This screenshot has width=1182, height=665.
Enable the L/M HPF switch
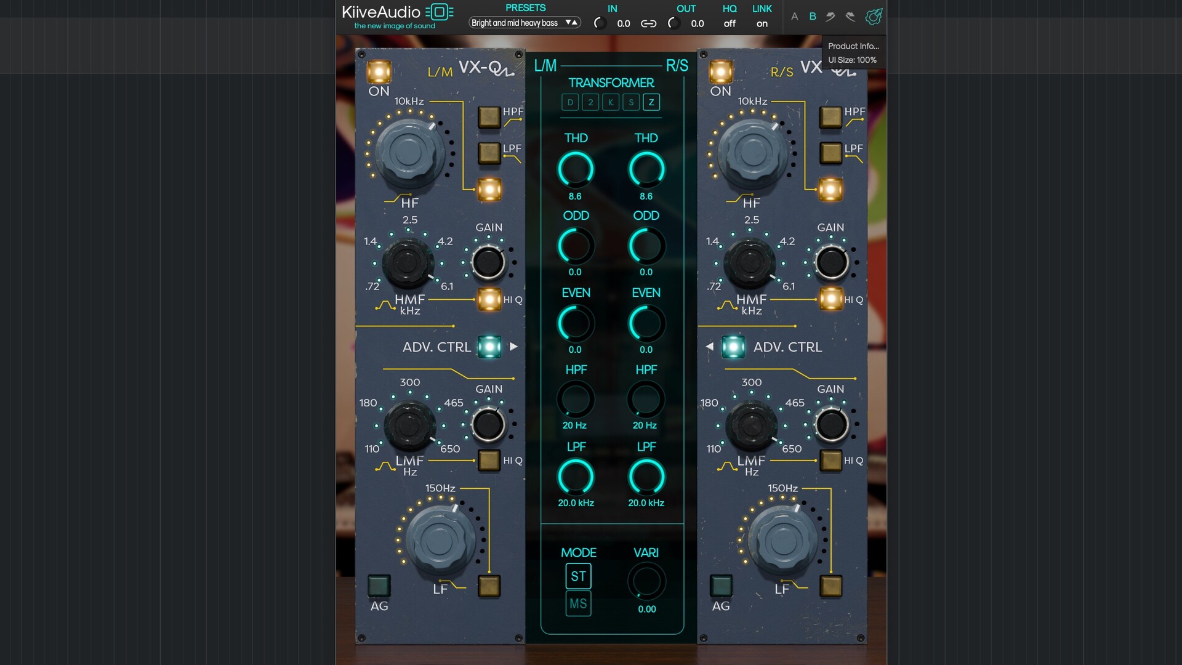(x=489, y=116)
